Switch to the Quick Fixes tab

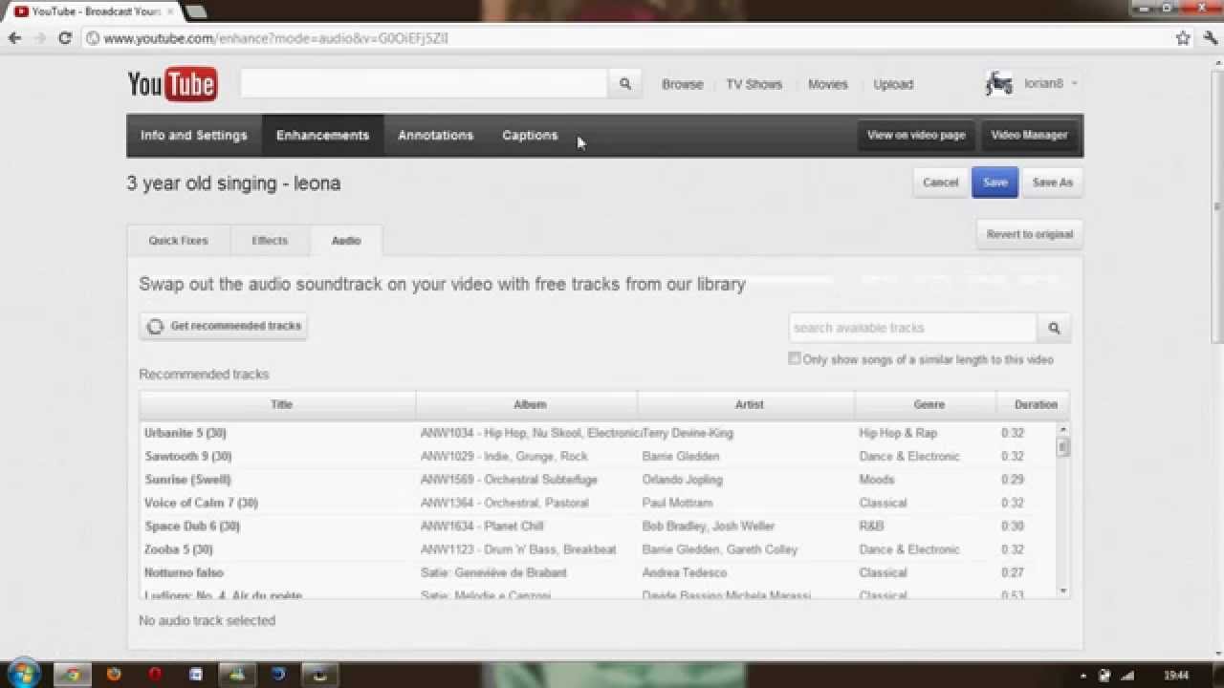coord(178,241)
